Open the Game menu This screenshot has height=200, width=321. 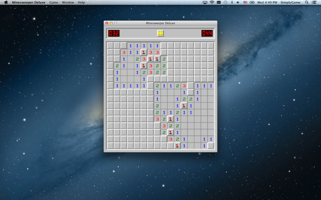(54, 2)
